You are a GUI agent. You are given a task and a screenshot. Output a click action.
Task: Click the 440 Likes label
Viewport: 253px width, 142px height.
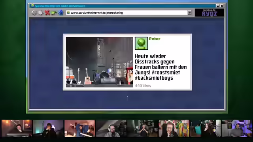143,86
